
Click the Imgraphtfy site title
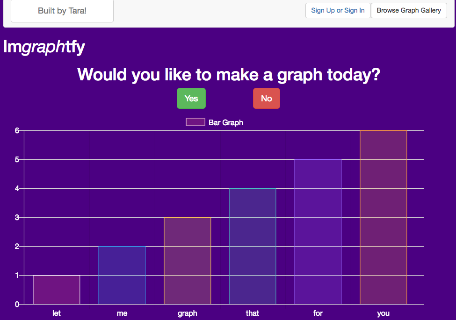point(44,47)
